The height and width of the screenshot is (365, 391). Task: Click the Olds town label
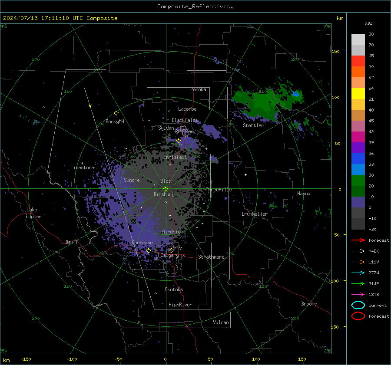tap(166, 181)
